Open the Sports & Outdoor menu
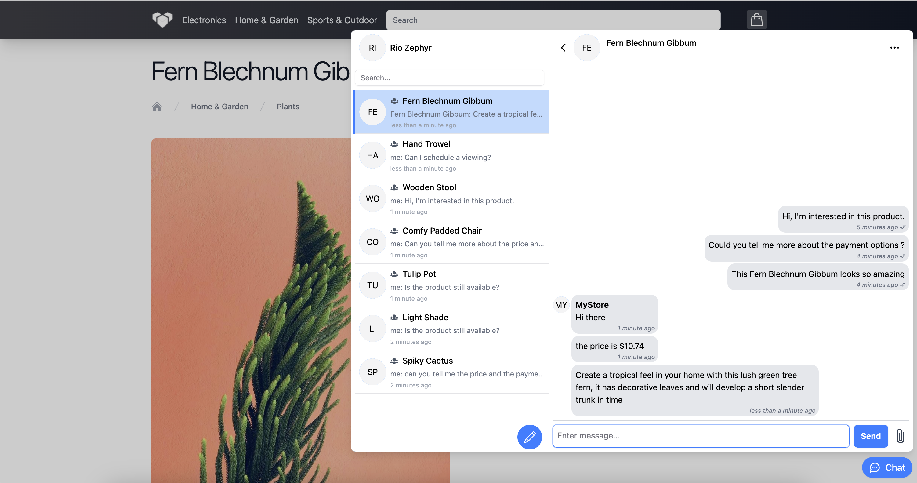This screenshot has height=483, width=917. point(342,20)
